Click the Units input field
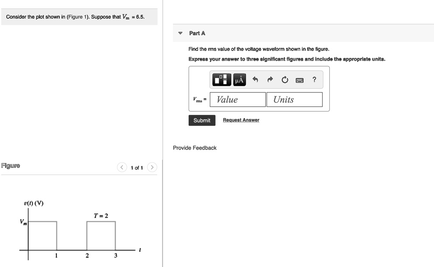The width and height of the screenshot is (434, 267). pos(294,99)
